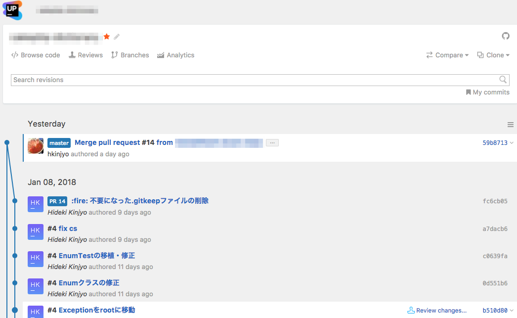Viewport: 517px width, 318px height.
Task: Expand dropdown arrow next to b510d80
Action: 512,311
